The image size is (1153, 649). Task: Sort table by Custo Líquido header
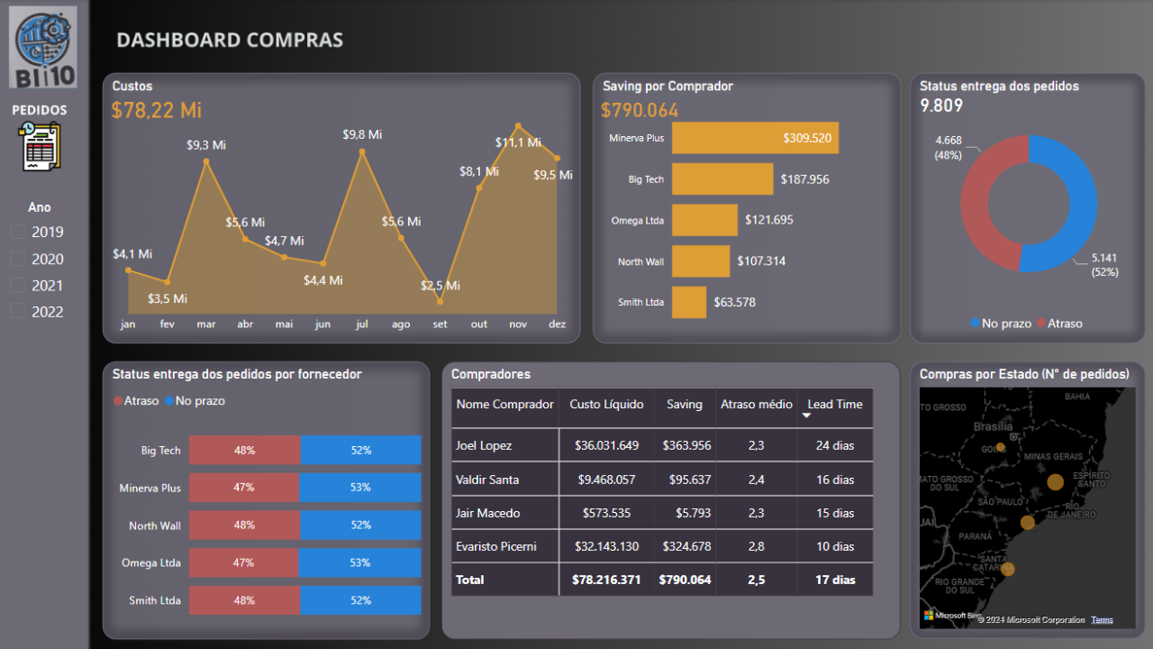pyautogui.click(x=606, y=405)
